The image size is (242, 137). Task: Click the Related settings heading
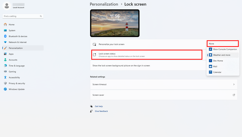coord(97,77)
